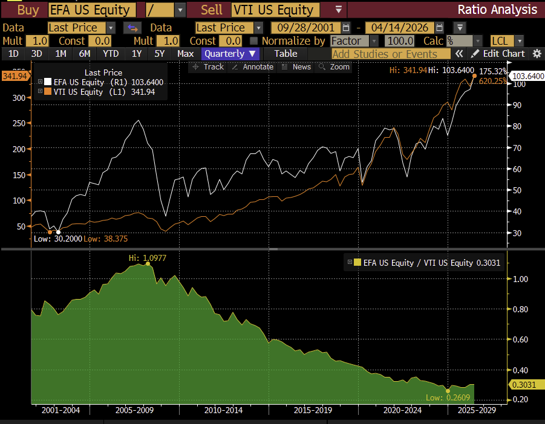Click the Buy side Mult 1.0 field

tap(38, 41)
